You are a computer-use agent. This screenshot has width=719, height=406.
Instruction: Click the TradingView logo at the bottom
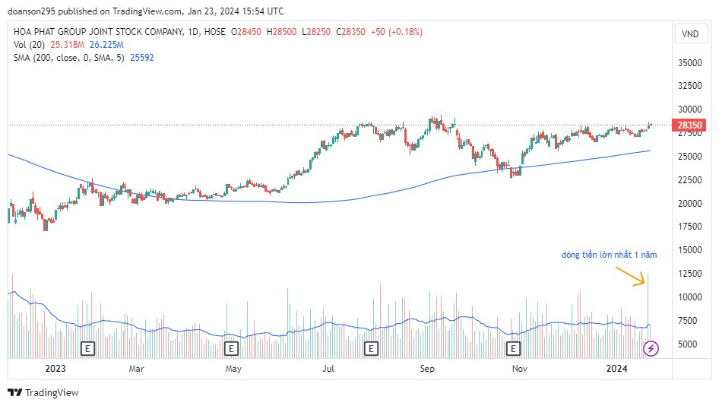(x=43, y=392)
